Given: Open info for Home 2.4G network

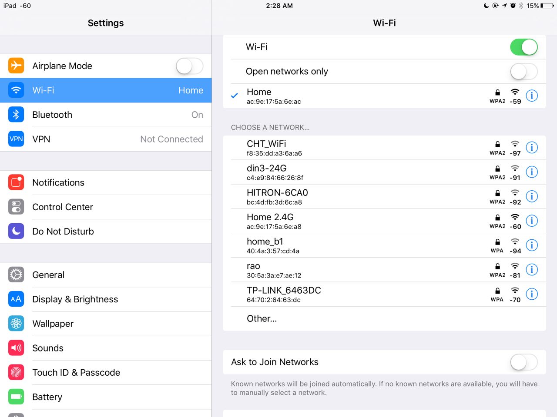Looking at the screenshot, I should pyautogui.click(x=532, y=221).
